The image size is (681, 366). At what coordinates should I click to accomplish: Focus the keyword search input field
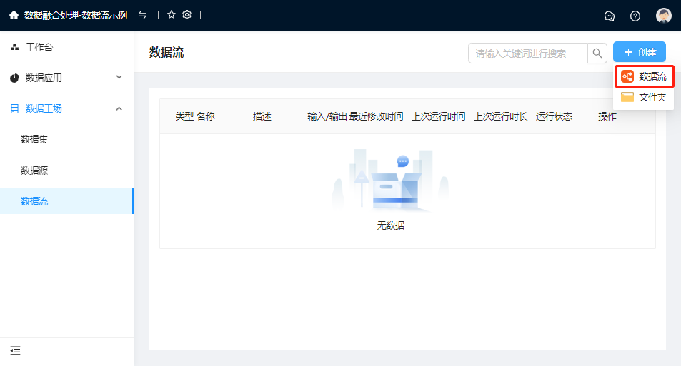[529, 53]
